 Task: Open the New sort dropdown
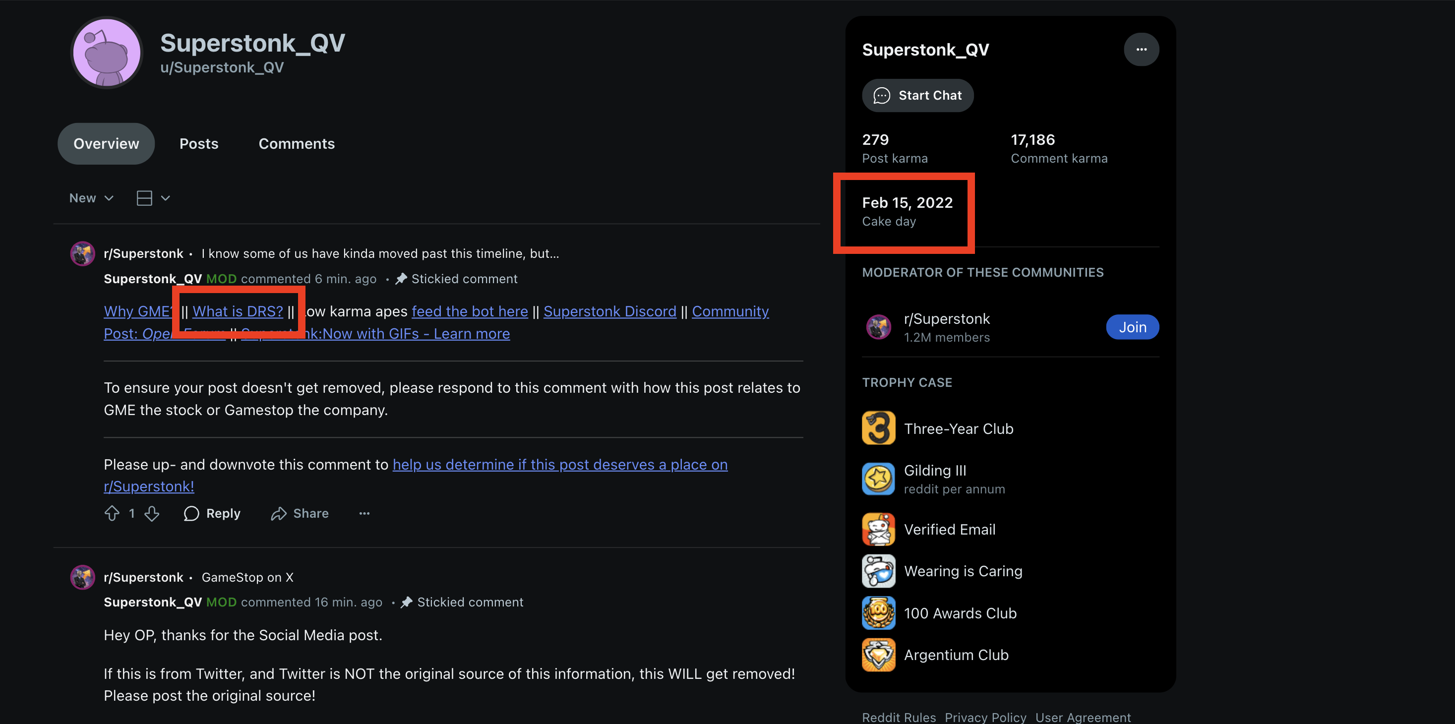(x=92, y=198)
